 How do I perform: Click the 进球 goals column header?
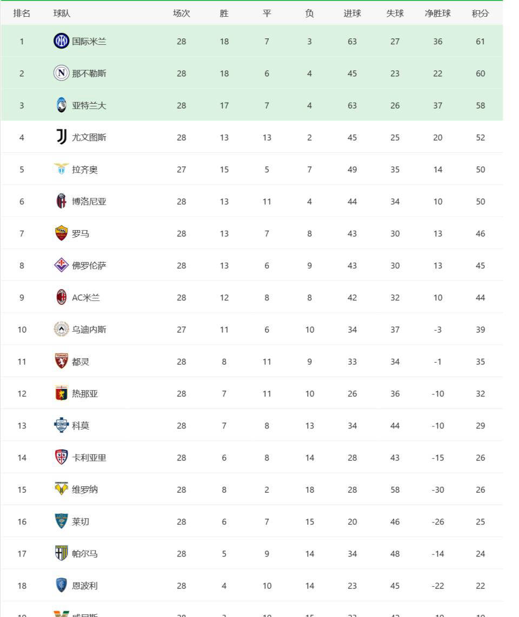pyautogui.click(x=352, y=14)
